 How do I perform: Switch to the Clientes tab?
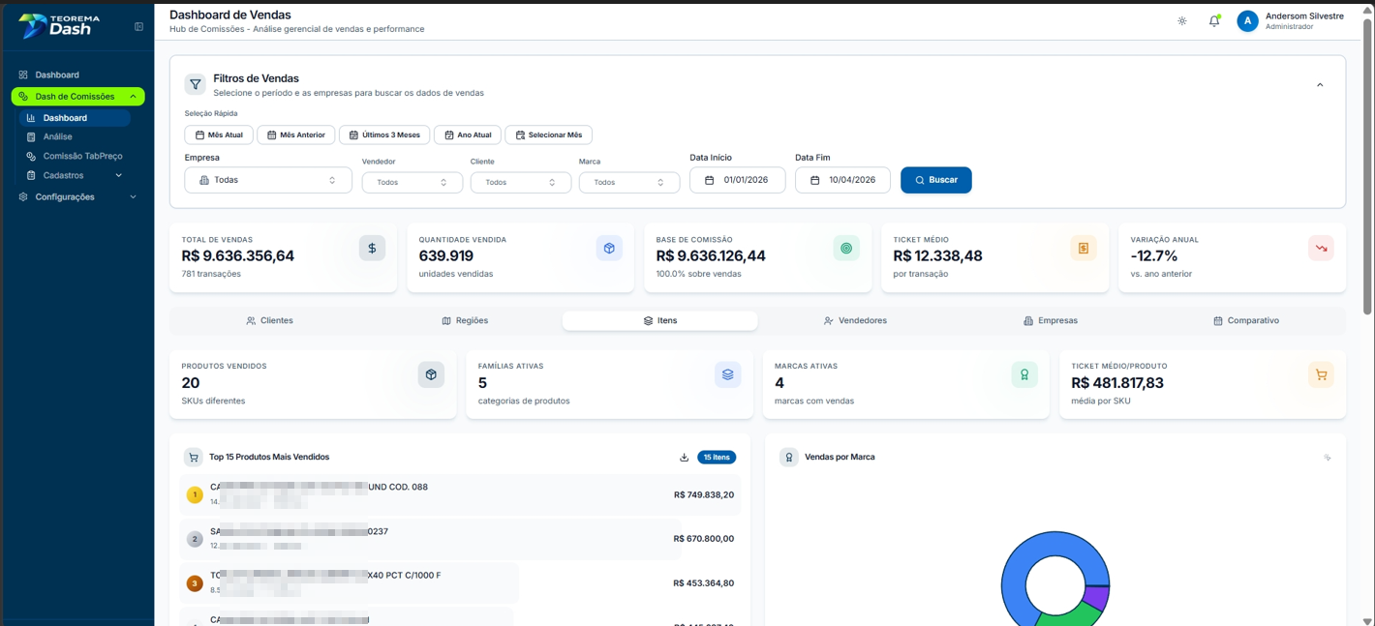(269, 320)
